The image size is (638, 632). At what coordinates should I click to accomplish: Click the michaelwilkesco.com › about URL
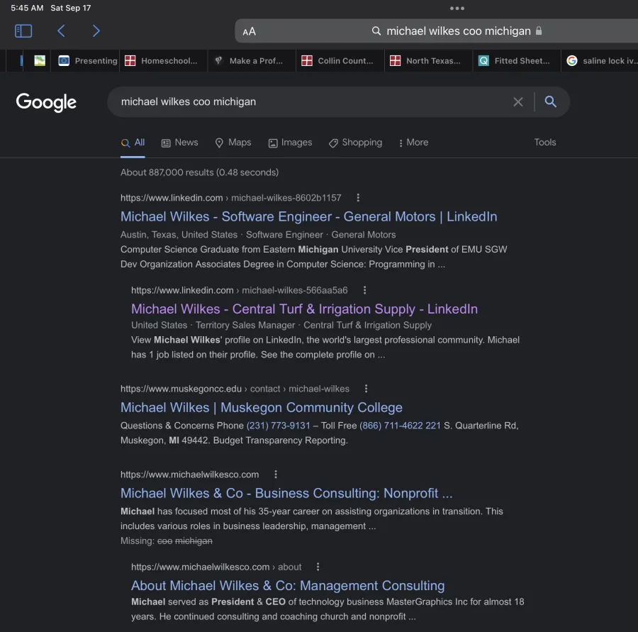[216, 567]
